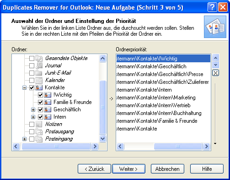Click the folder tree scroll-down arrow

(x=103, y=139)
